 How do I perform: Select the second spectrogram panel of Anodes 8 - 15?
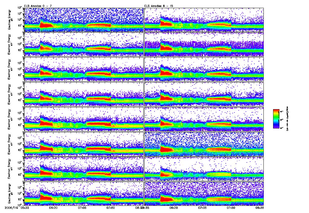tap(204, 45)
